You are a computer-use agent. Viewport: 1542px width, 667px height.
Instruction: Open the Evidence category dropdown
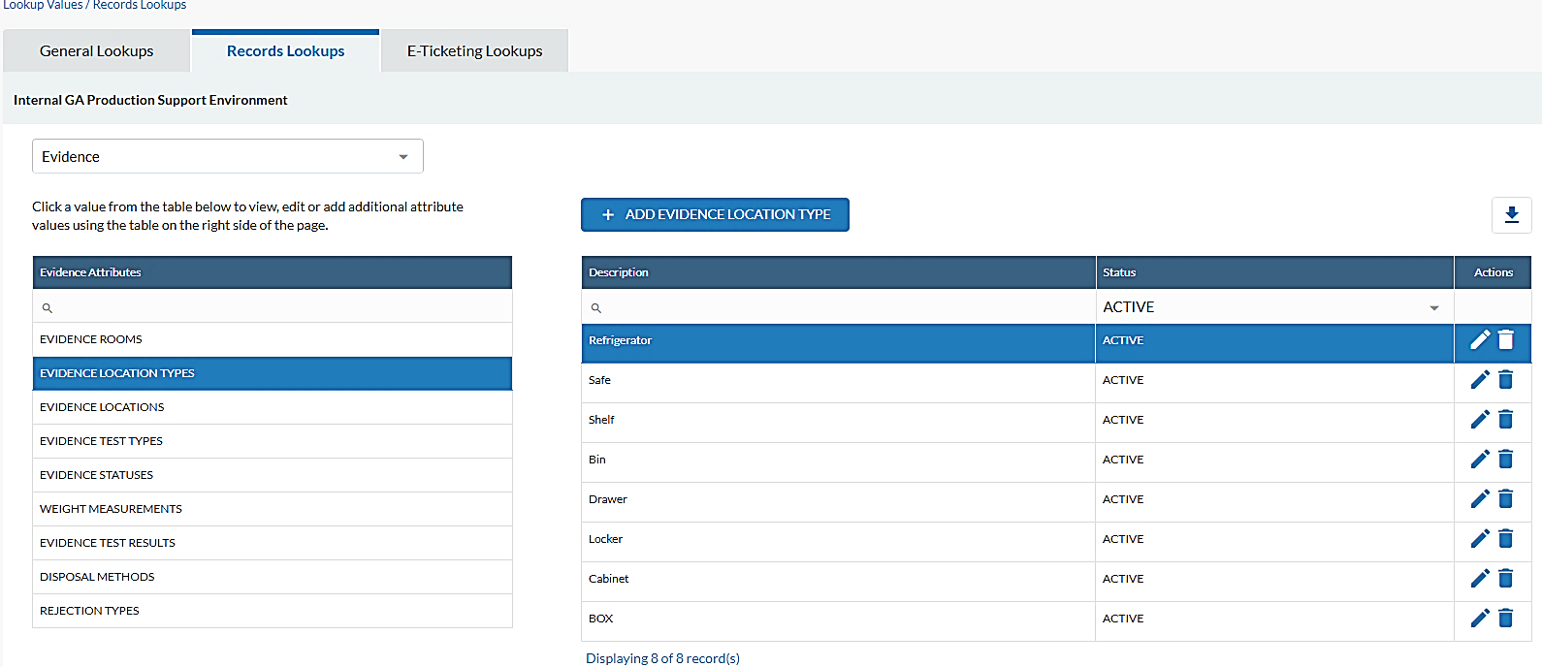pyautogui.click(x=228, y=156)
